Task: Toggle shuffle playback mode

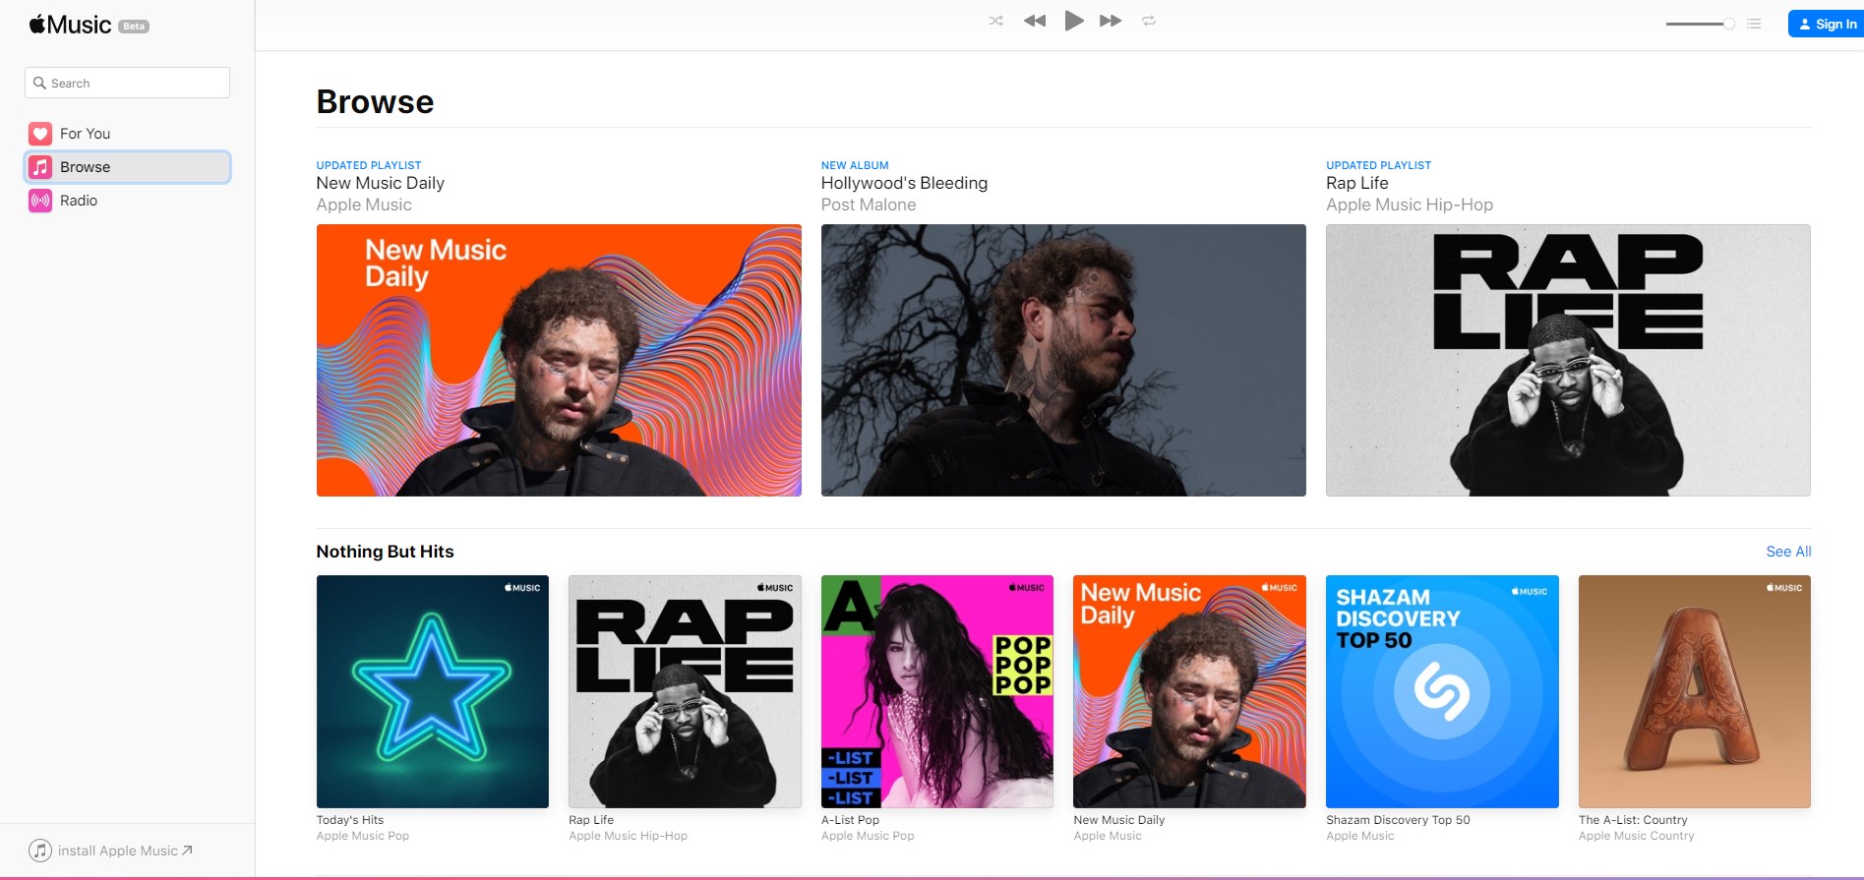Action: pyautogui.click(x=995, y=21)
